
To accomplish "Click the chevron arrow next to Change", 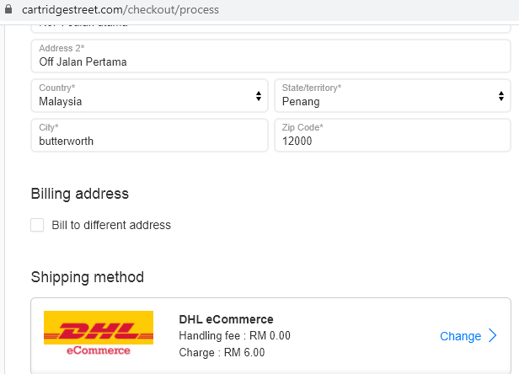I will pos(493,335).
